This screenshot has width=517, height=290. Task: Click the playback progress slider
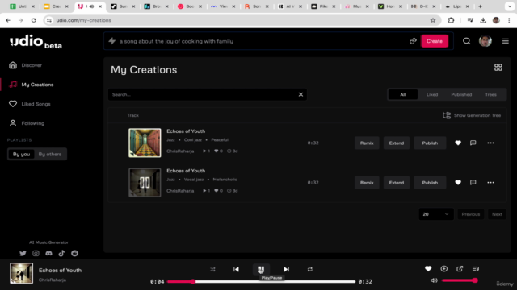click(261, 281)
